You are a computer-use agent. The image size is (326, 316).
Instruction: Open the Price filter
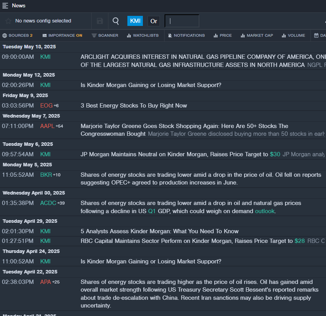(x=223, y=36)
